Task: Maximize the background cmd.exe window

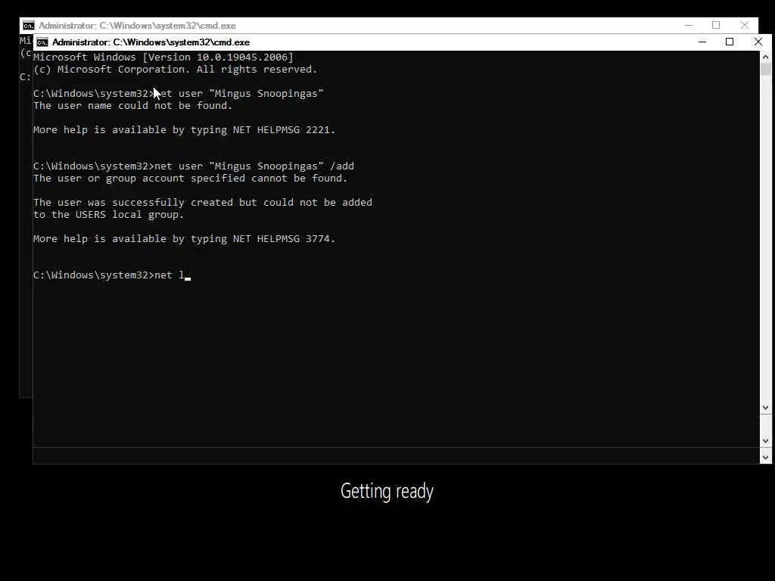Action: pos(716,25)
